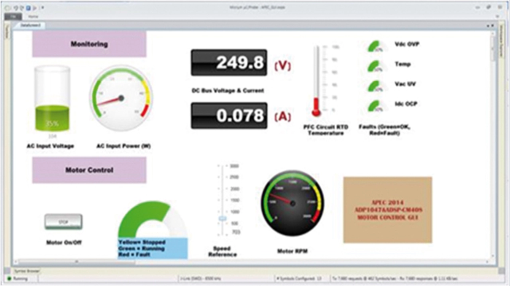Click the Speed Reference slider handle

(222, 218)
